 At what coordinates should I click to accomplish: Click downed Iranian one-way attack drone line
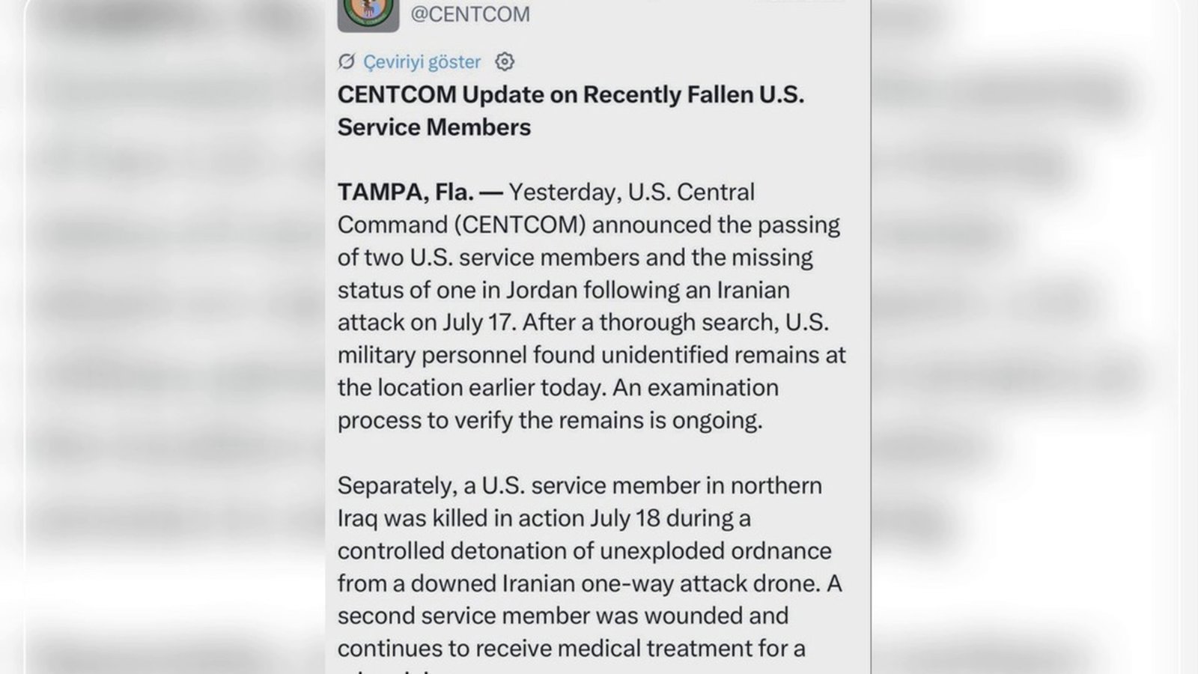(x=589, y=583)
